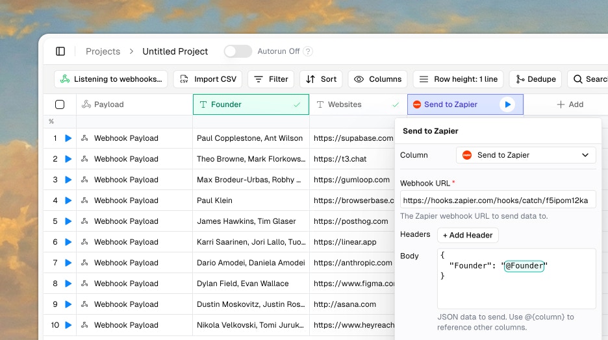Open the Search tool
The image size is (608, 340).
[x=589, y=79]
